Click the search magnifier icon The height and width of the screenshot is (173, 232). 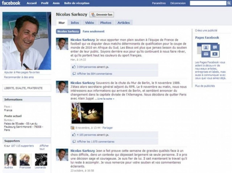[x=229, y=3]
